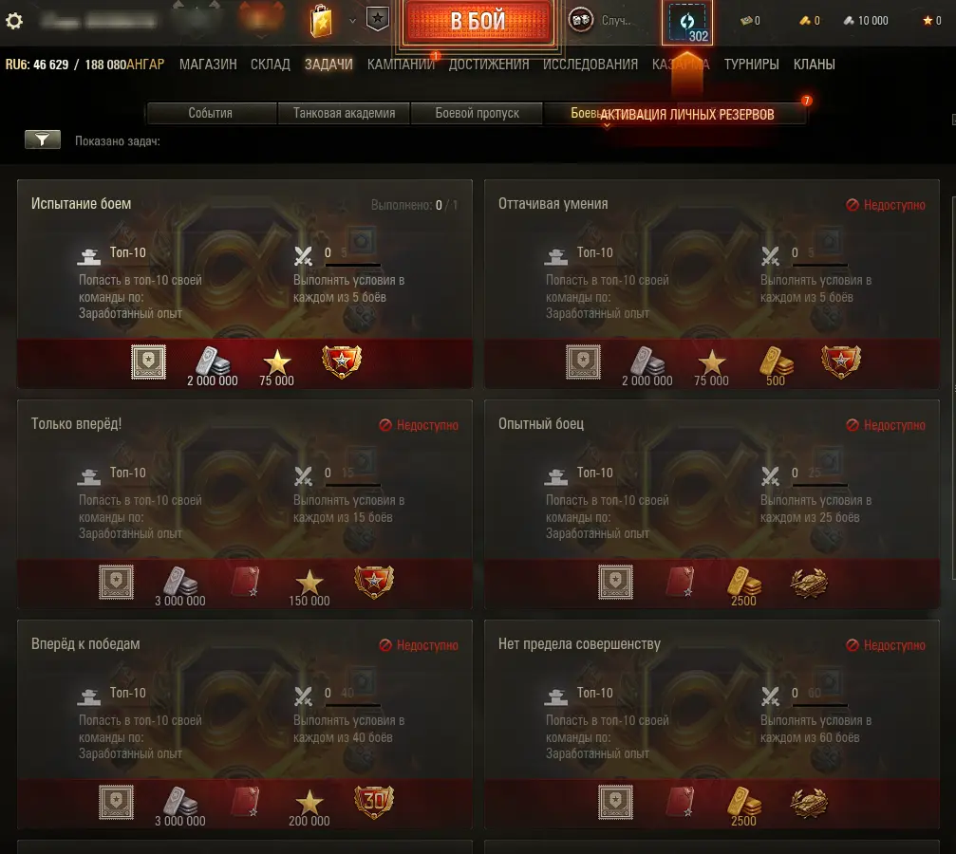Expand the dropdown arrow next to gift bag
956x854 pixels.
coord(352,21)
